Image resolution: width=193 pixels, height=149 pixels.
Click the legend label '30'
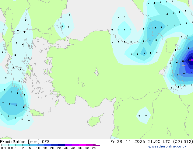[66, 148]
